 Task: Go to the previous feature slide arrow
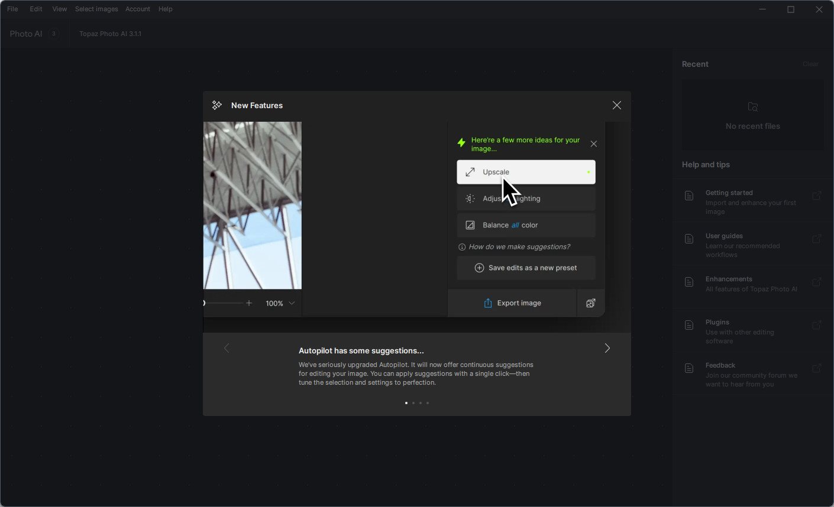tap(227, 348)
